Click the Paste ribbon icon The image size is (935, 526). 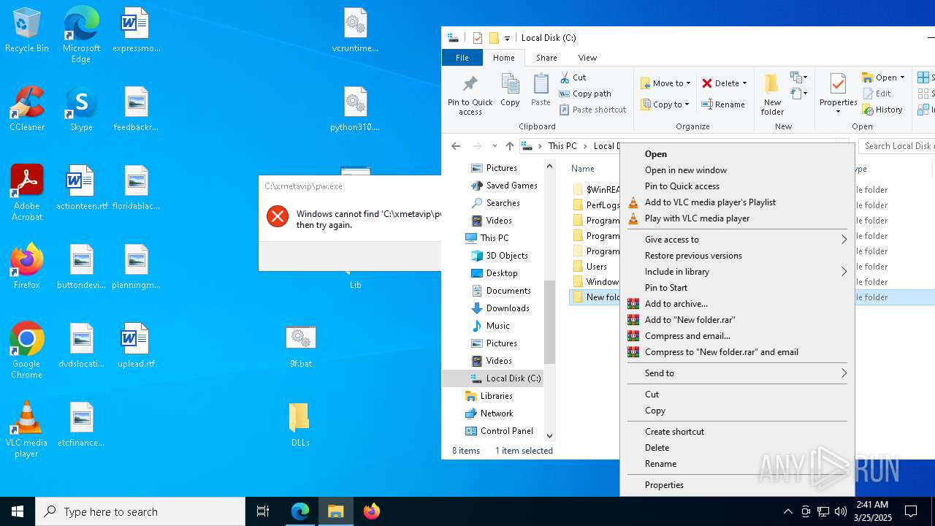541,91
